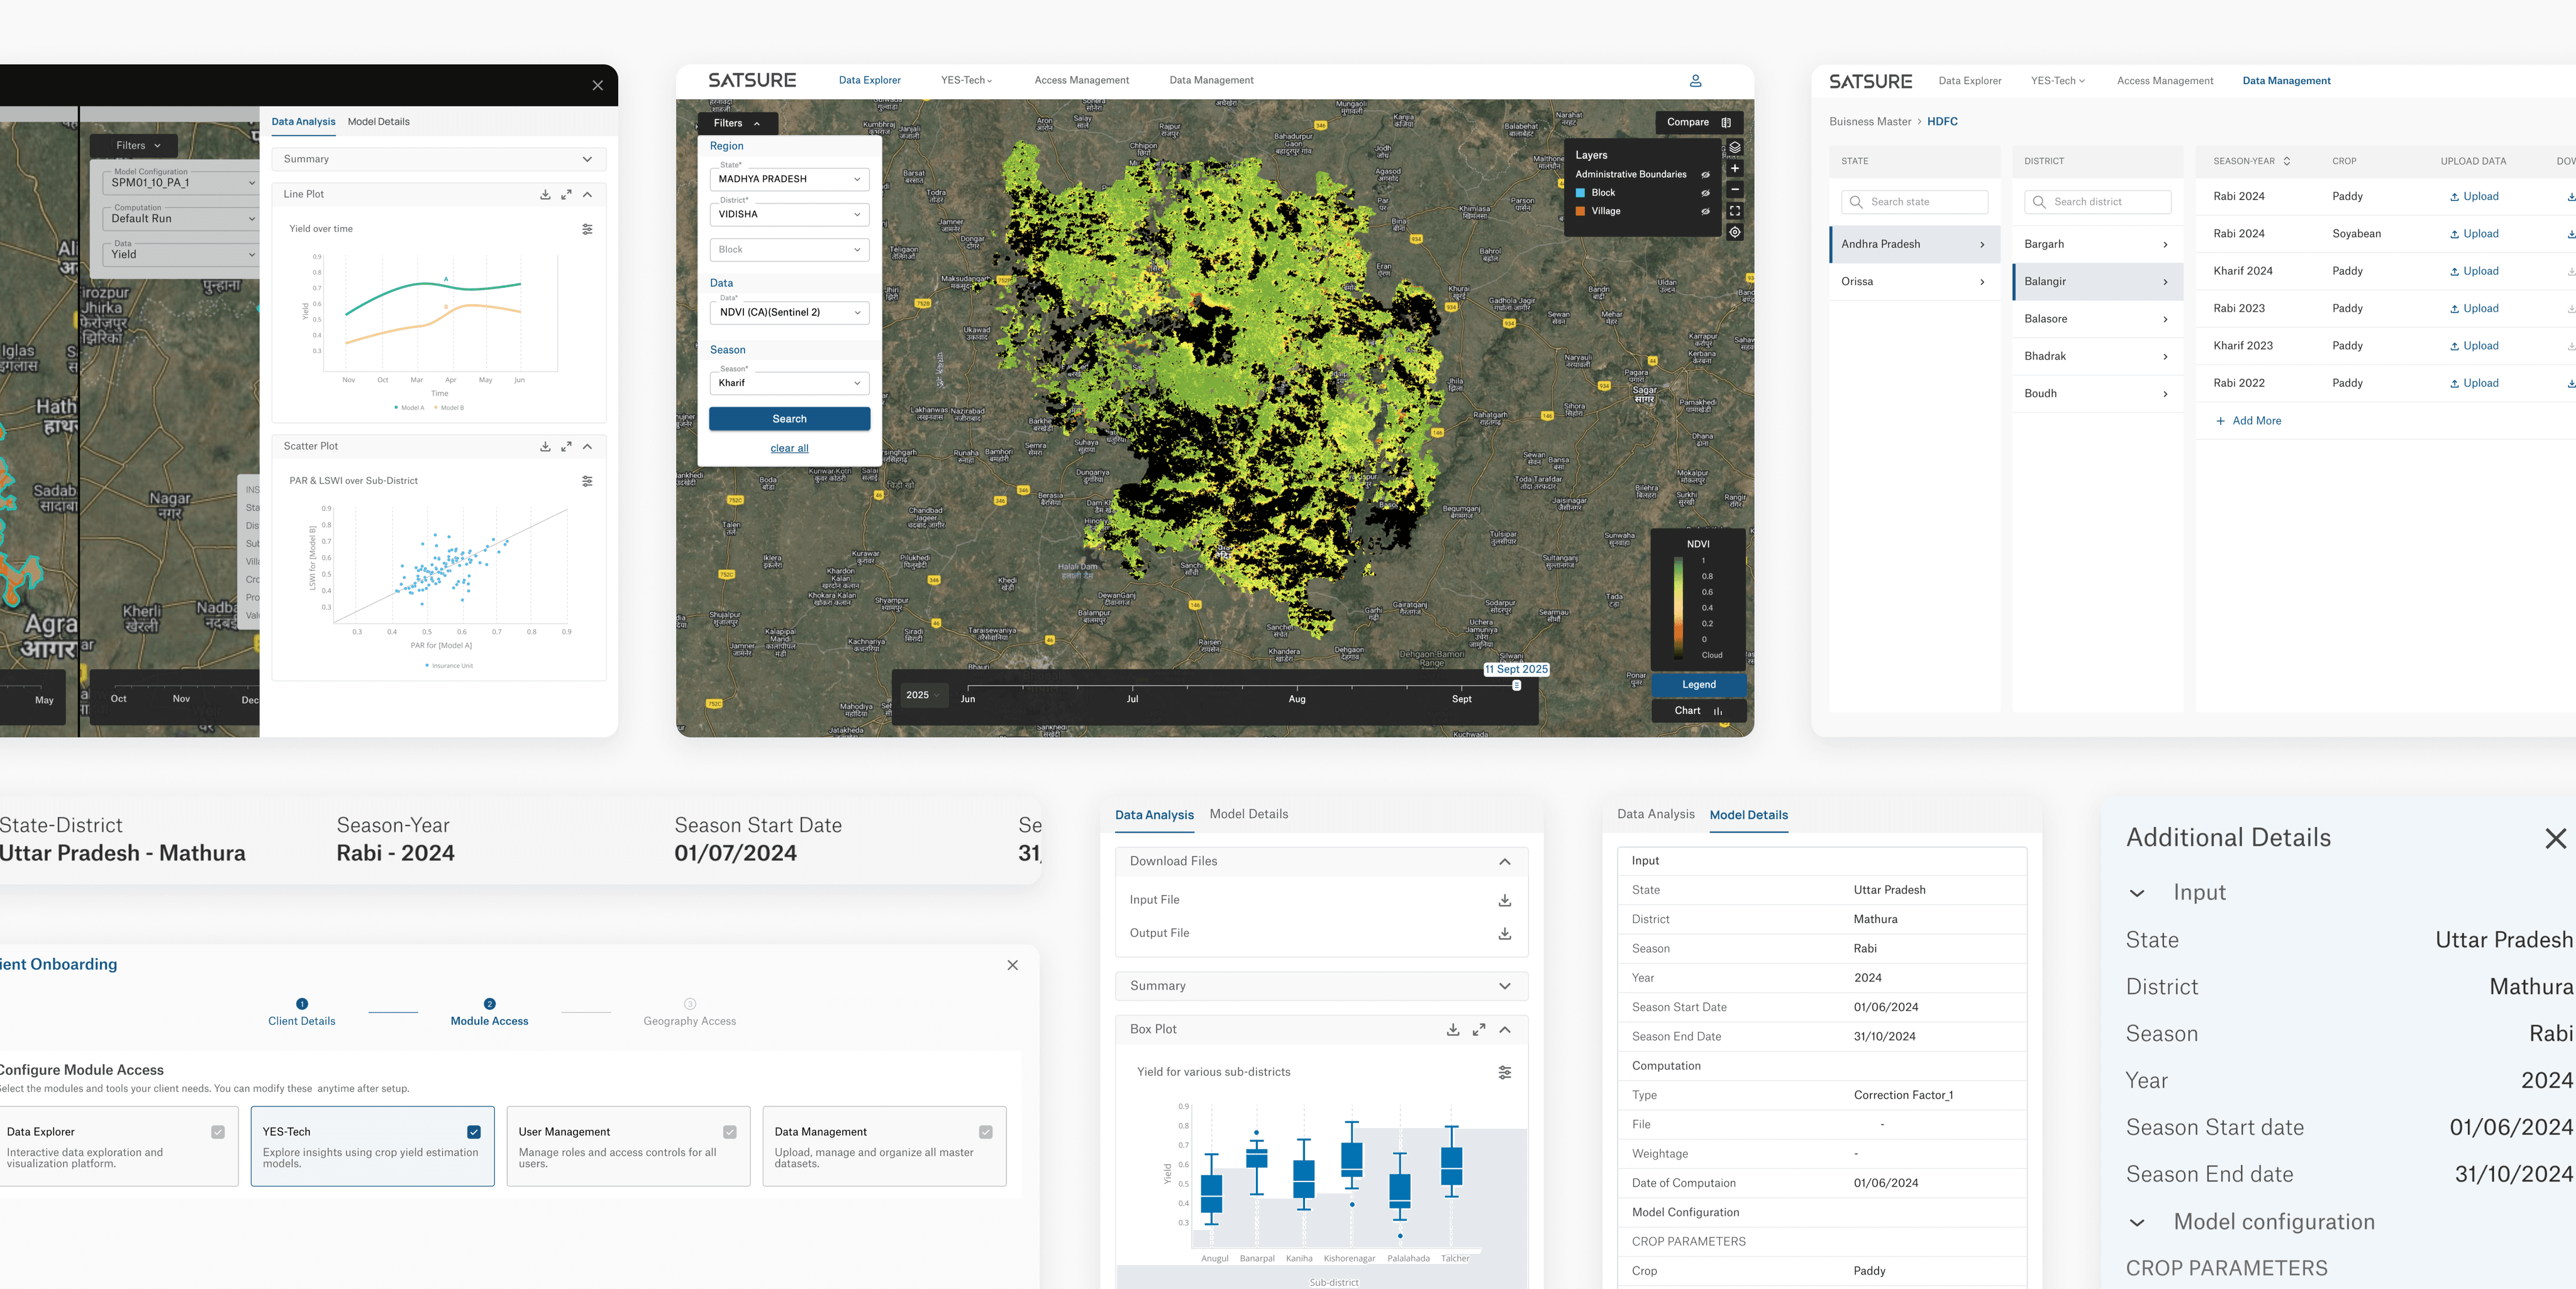This screenshot has height=1289, width=2576.
Task: Expand the Line Plot to fullscreen
Action: click(x=566, y=195)
